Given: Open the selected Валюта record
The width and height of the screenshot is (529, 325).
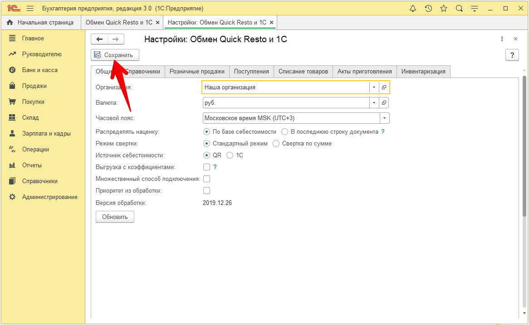Looking at the screenshot, I should (x=384, y=103).
